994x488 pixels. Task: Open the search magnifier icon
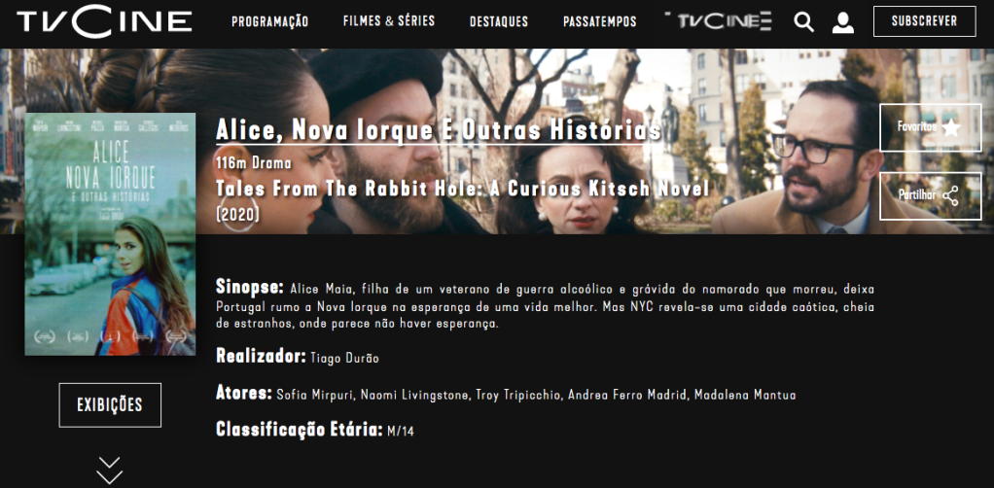803,22
